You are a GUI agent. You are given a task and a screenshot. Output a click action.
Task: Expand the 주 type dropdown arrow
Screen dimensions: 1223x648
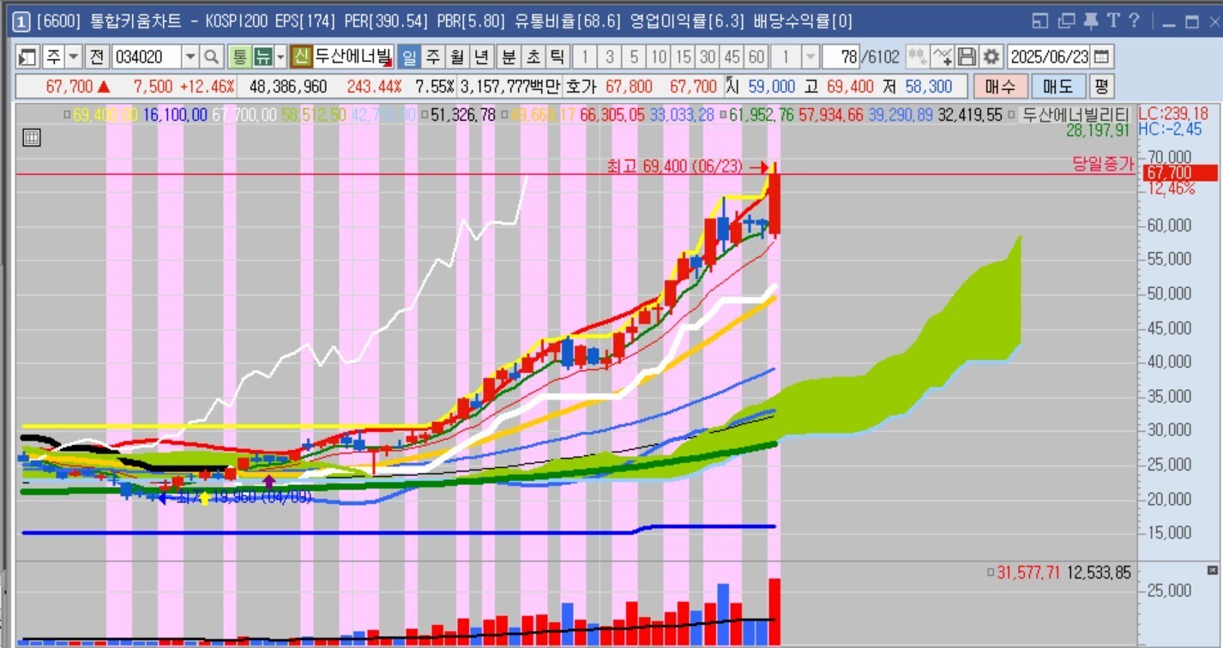coord(73,57)
